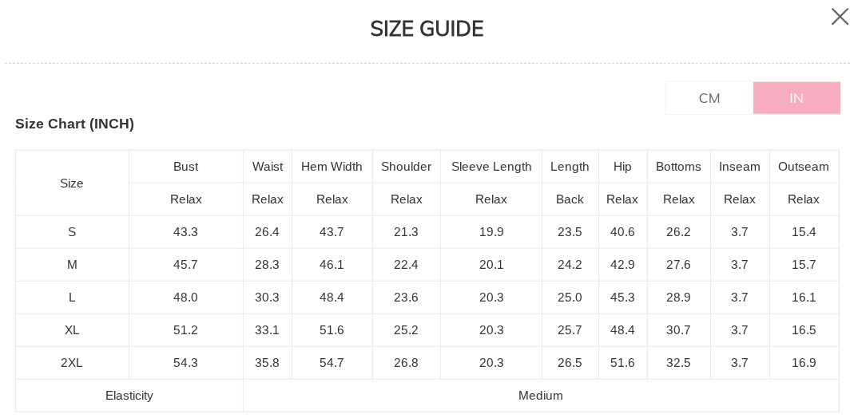
Task: Select the IN unit toggle
Action: [796, 98]
